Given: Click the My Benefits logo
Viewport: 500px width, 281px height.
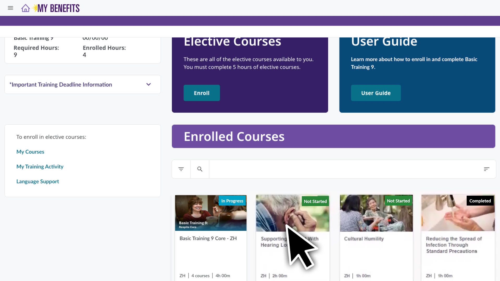Looking at the screenshot, I should click(x=58, y=8).
